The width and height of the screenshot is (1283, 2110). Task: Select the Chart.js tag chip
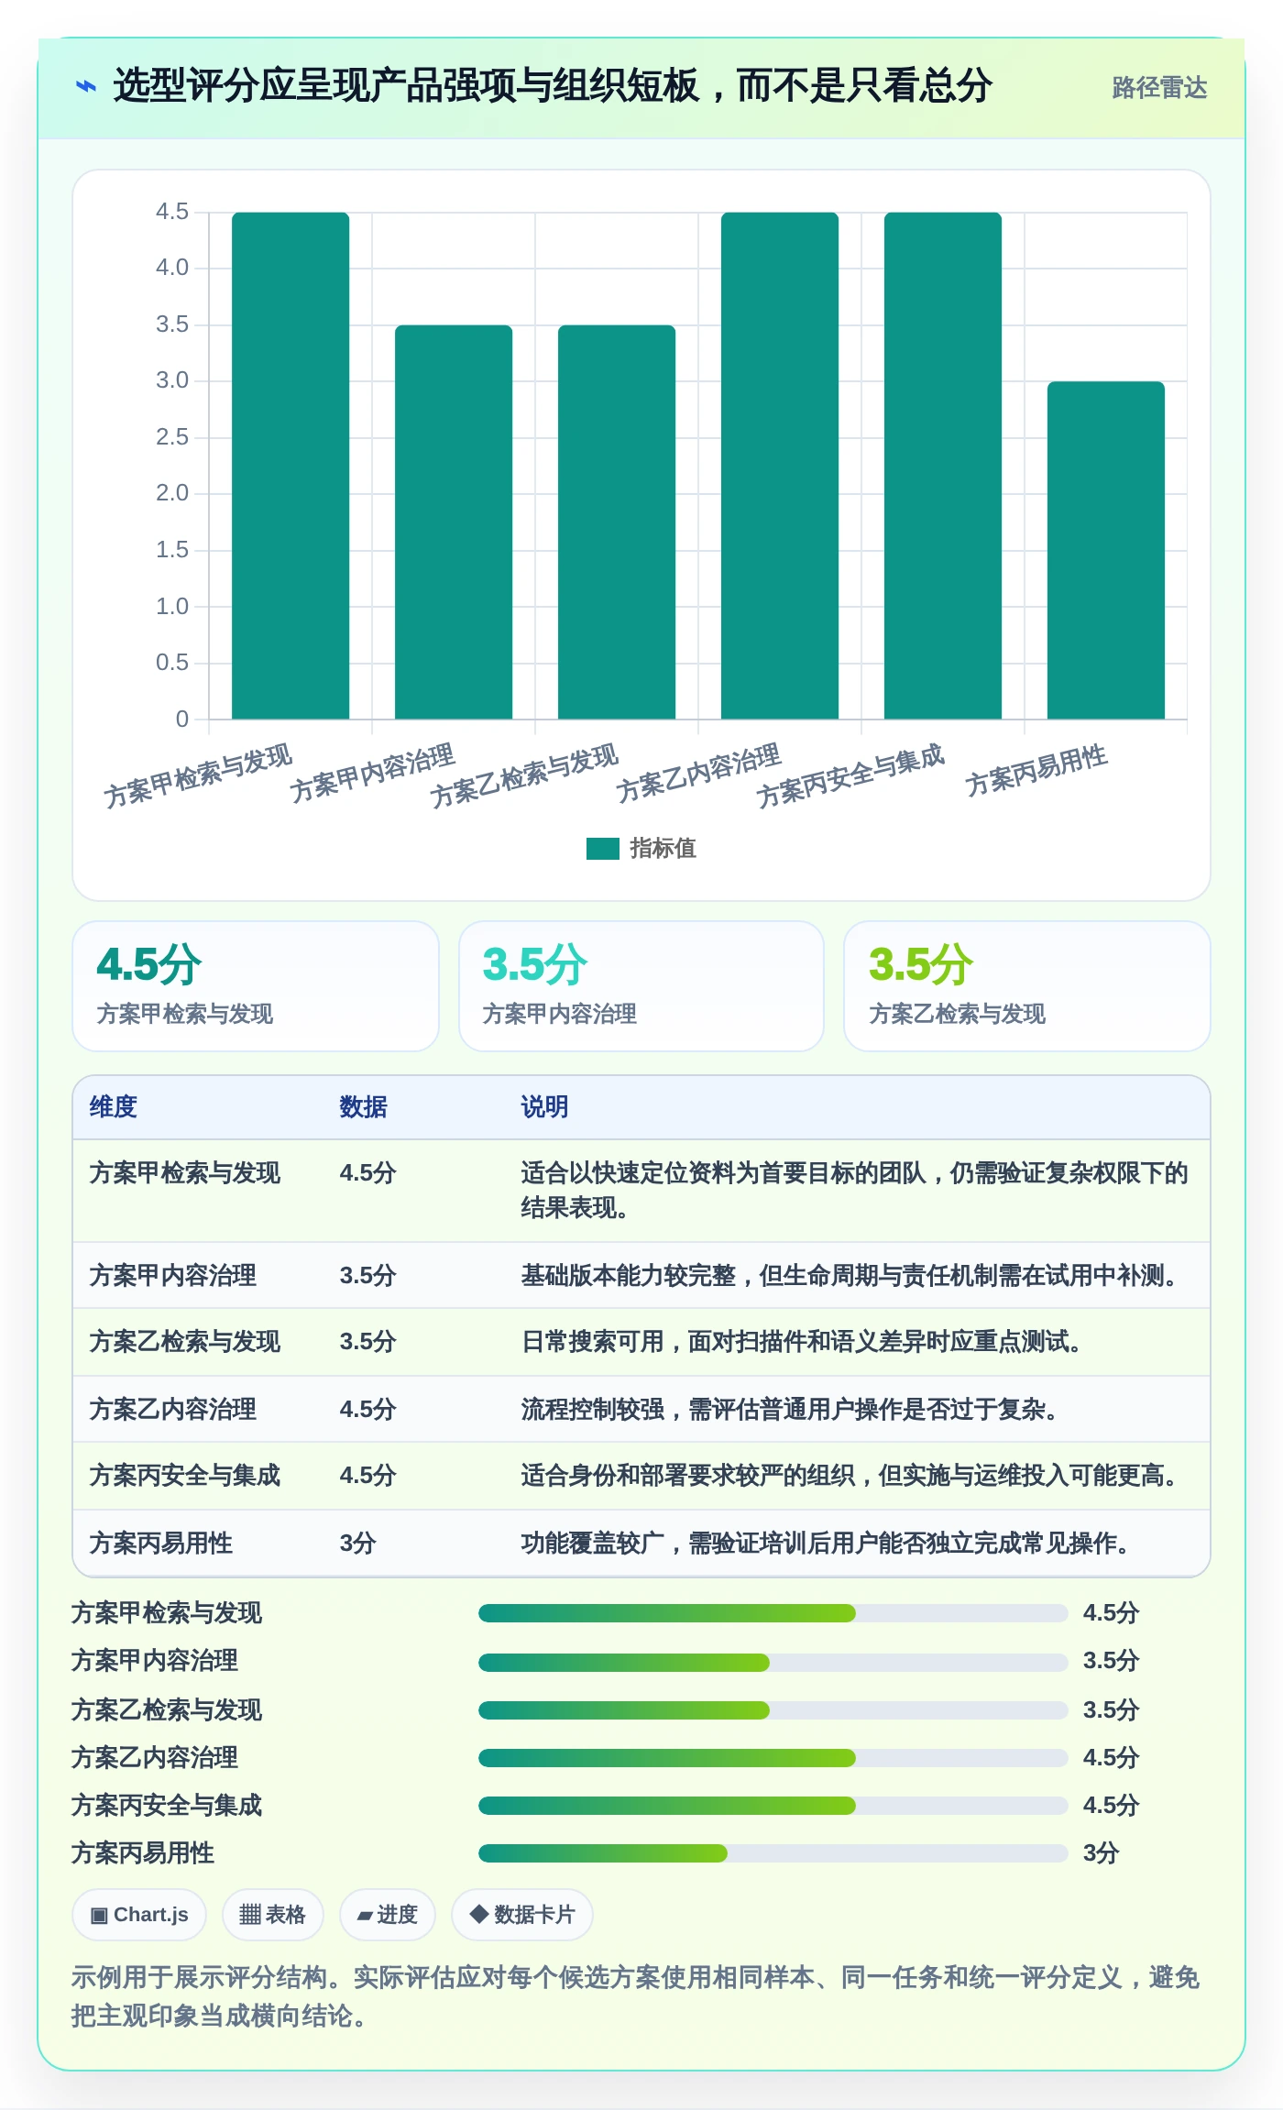pyautogui.click(x=139, y=1915)
